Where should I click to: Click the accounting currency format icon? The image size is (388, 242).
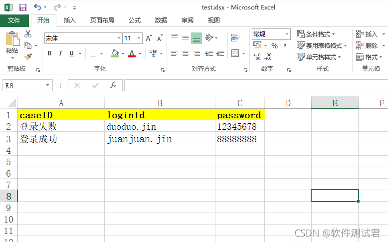point(257,45)
